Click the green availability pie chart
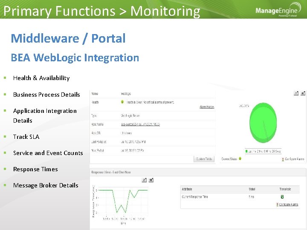The image size is (307, 230). (263, 123)
